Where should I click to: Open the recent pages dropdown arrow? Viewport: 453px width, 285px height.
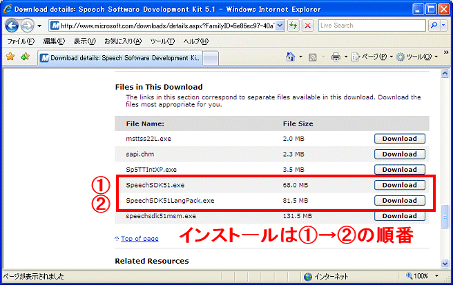pyautogui.click(x=39, y=26)
